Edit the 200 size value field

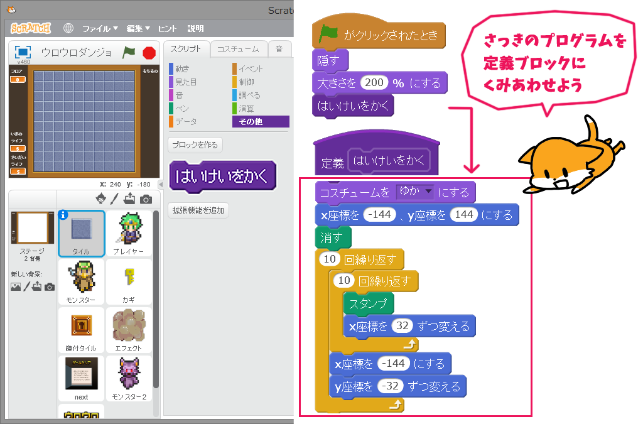tap(374, 83)
